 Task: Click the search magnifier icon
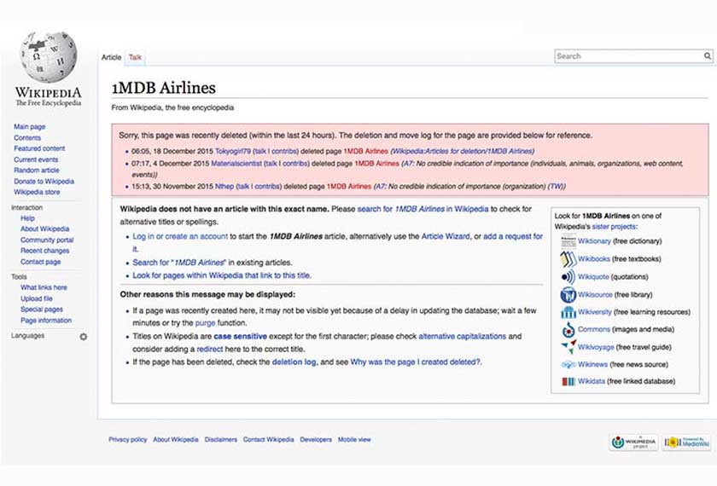click(708, 56)
